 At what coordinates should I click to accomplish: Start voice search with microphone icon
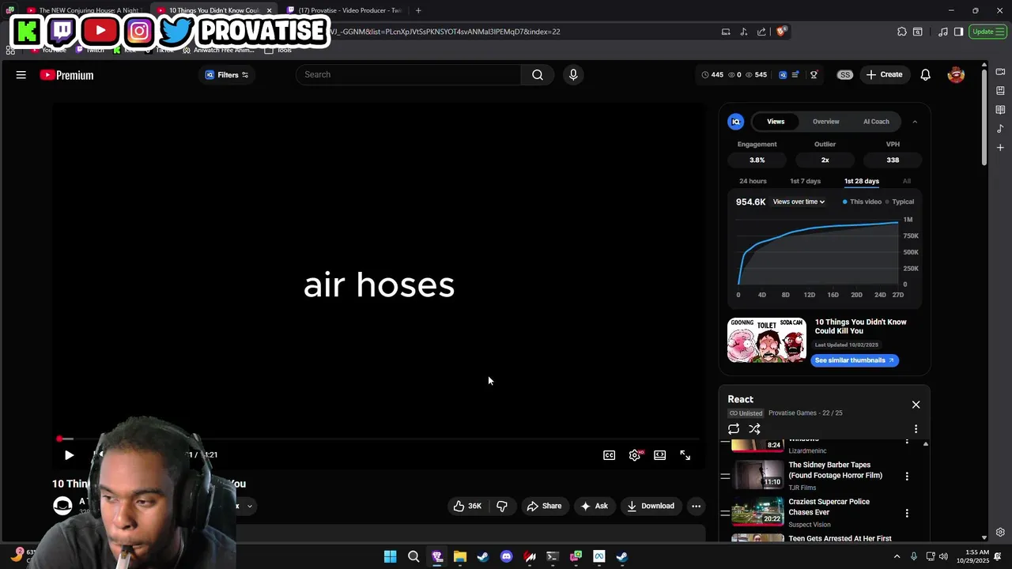point(573,74)
